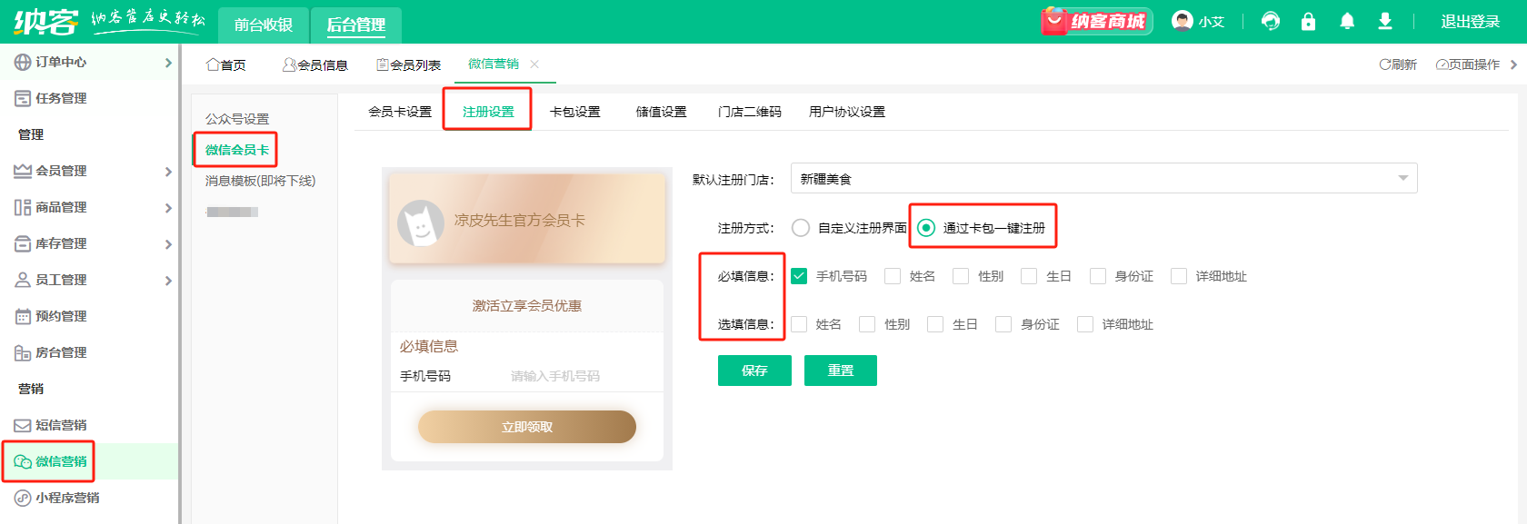Open the customer service headset icon

click(x=1271, y=21)
